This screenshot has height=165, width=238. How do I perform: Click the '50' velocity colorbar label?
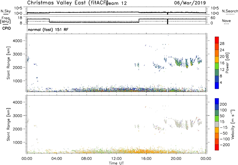[222, 116]
